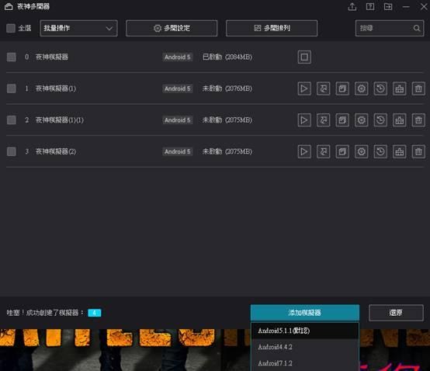The width and height of the screenshot is (430, 371).
Task: Copy the 夜神模擬器(2) instance
Action: [x=342, y=151]
